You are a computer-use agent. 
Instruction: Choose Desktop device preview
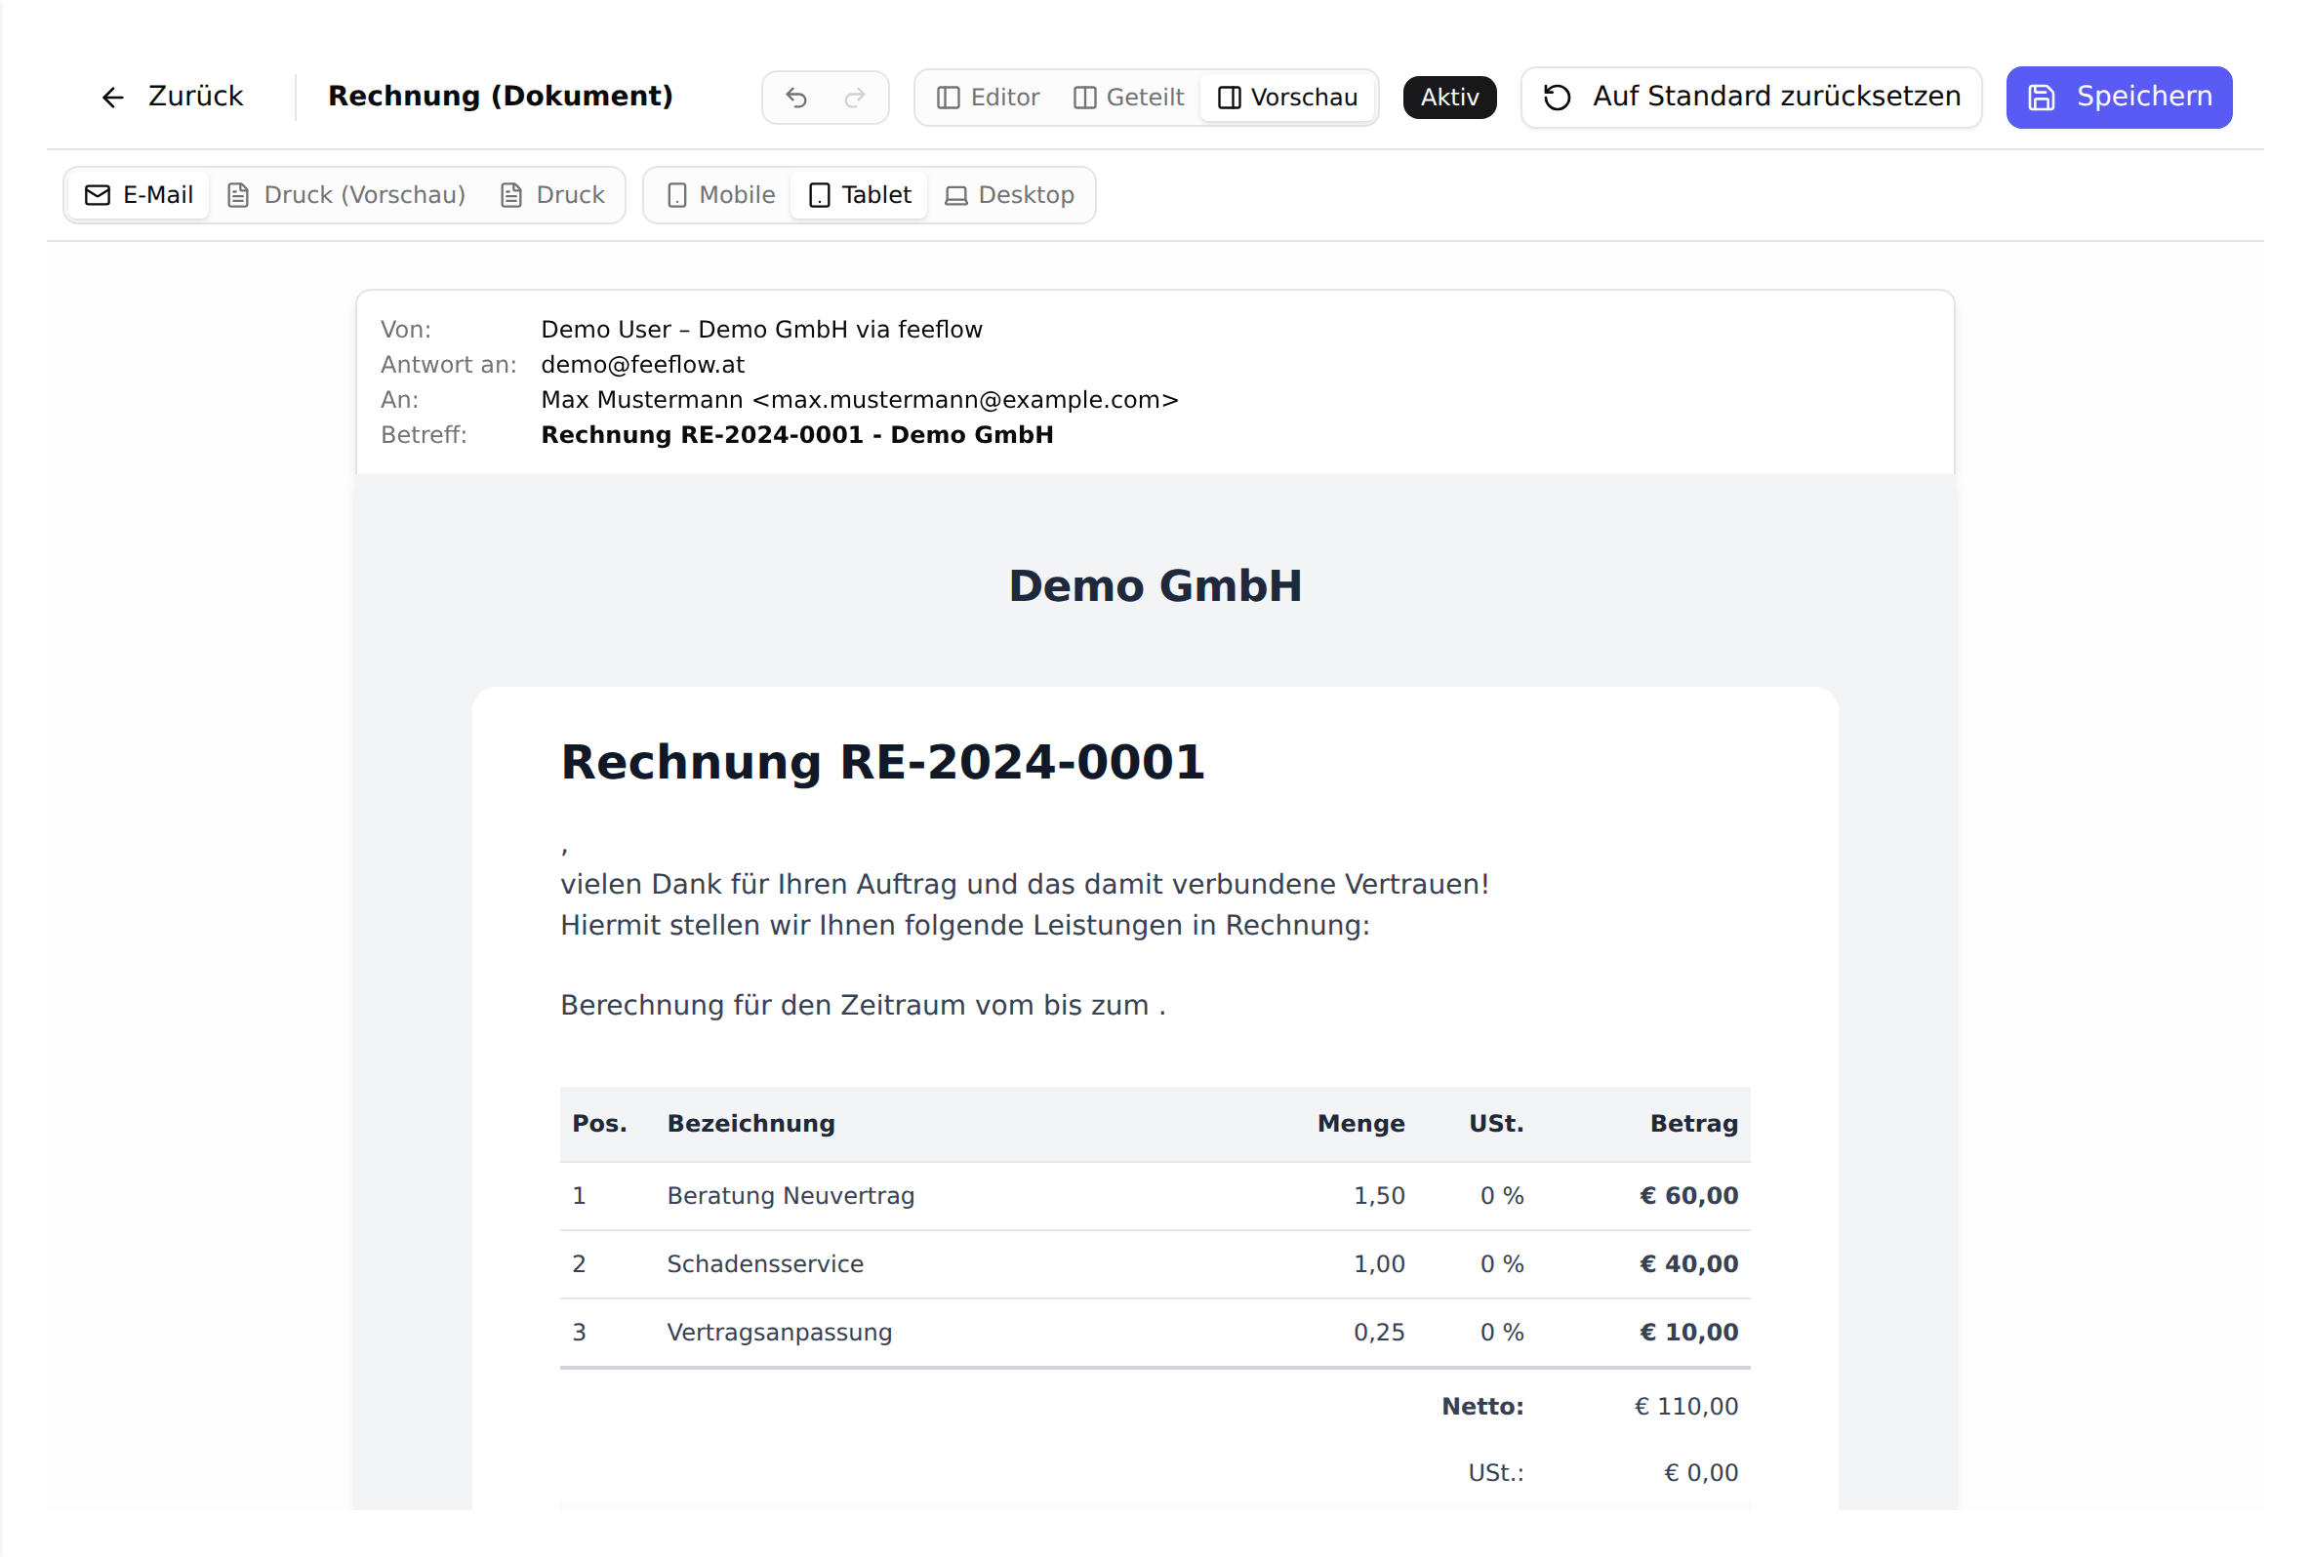(1010, 195)
